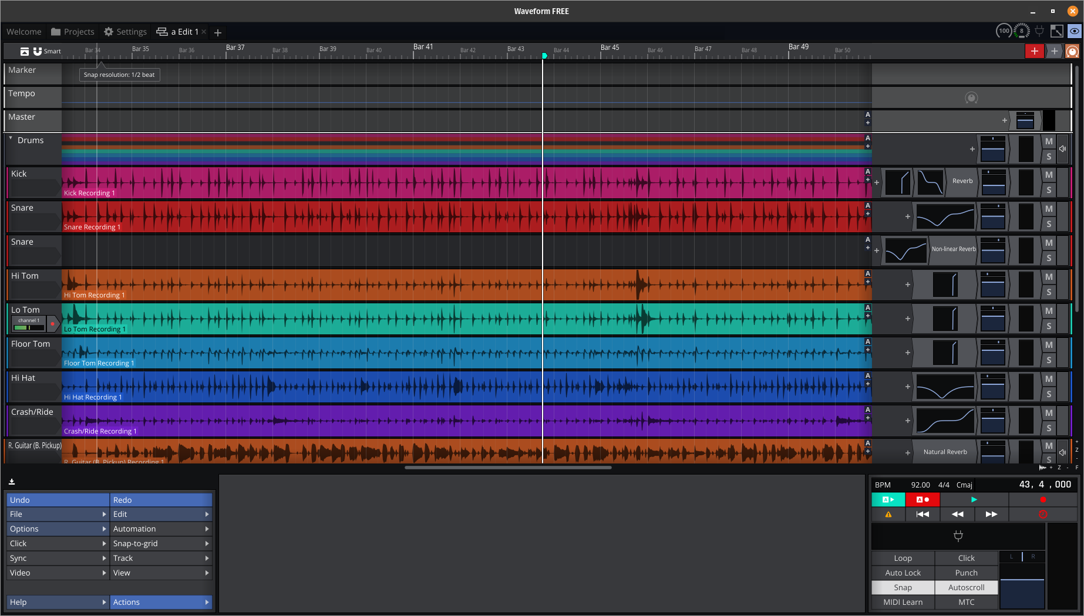The image size is (1084, 616).
Task: Click the red record button
Action: click(x=1043, y=499)
